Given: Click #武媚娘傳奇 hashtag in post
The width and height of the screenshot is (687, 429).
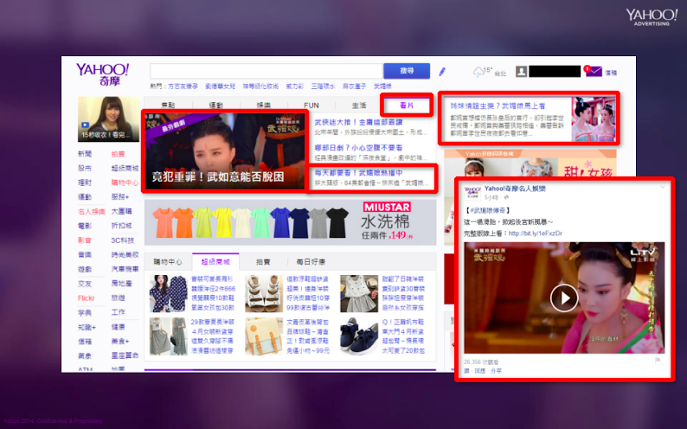Looking at the screenshot, I should tap(488, 210).
